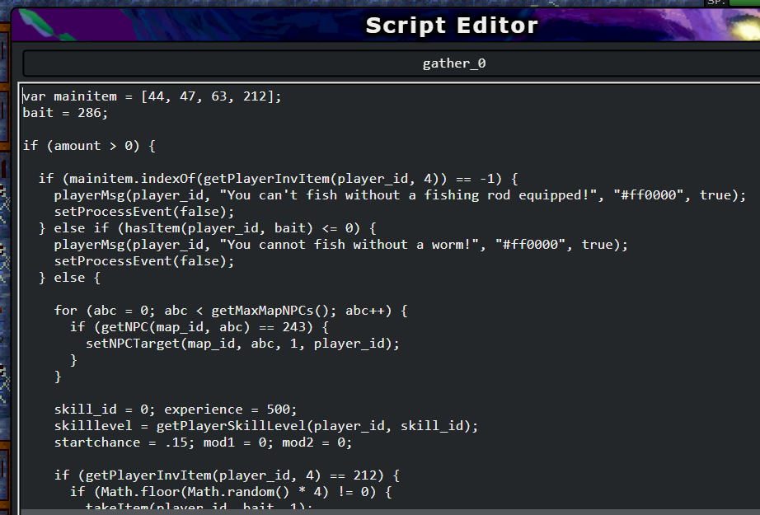Viewport: 760px width, 515px height.
Task: Click the "getNPC(map_id, abc) == 243" line
Action: pos(199,327)
